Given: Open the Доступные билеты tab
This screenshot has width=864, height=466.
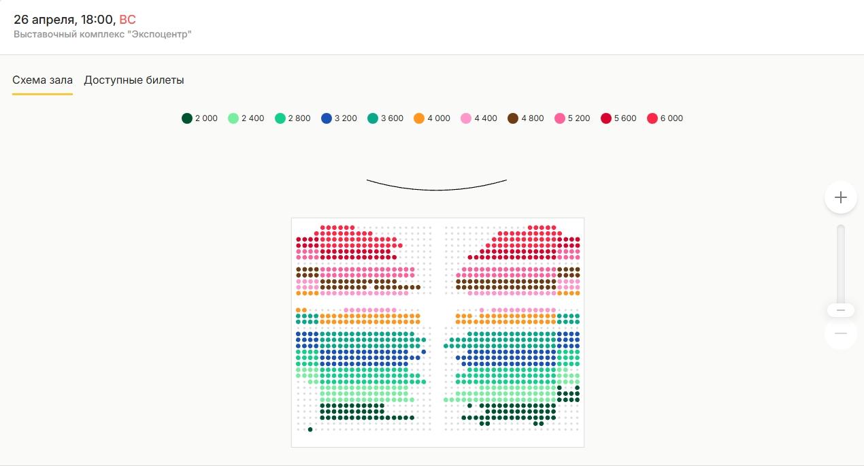Looking at the screenshot, I should click(134, 80).
